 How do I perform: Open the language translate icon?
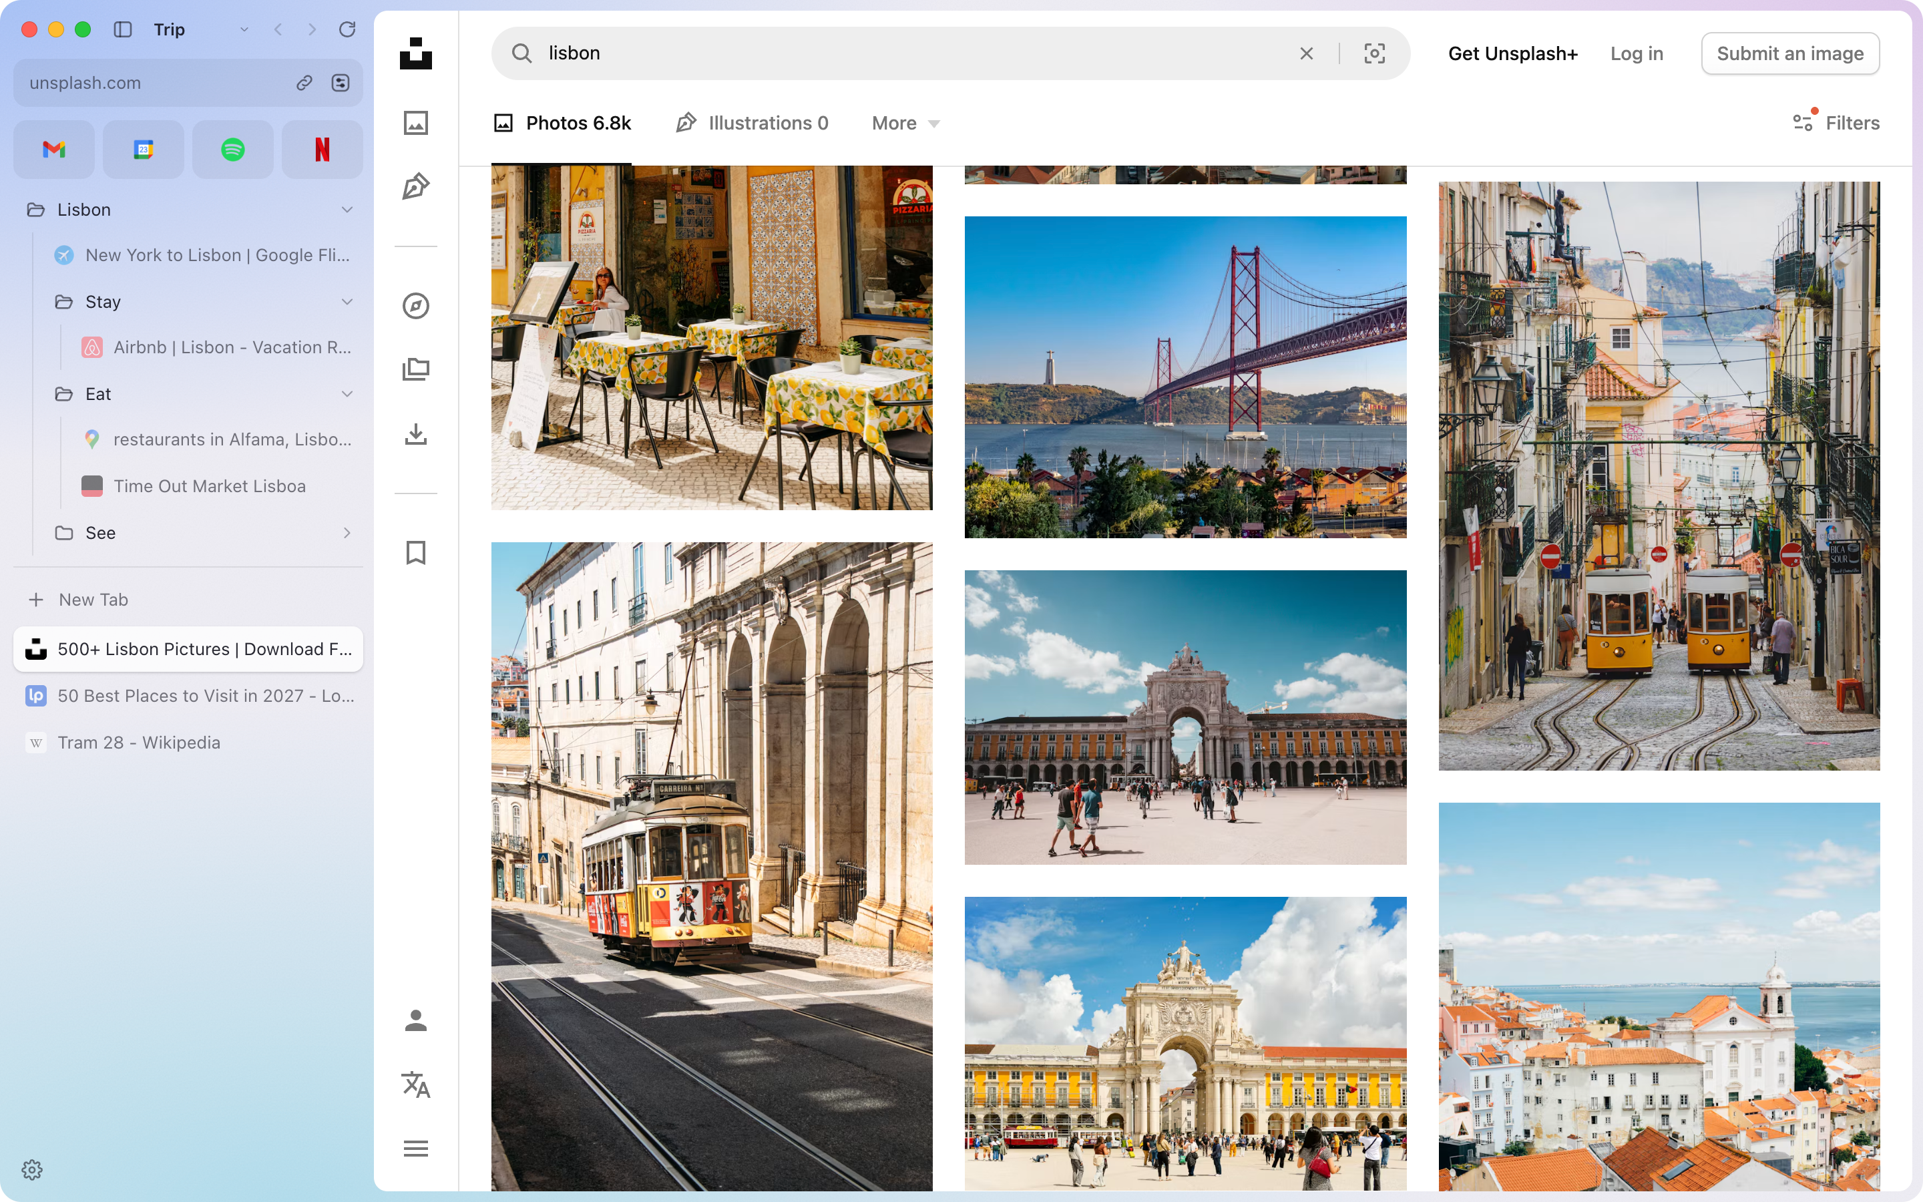pos(415,1084)
